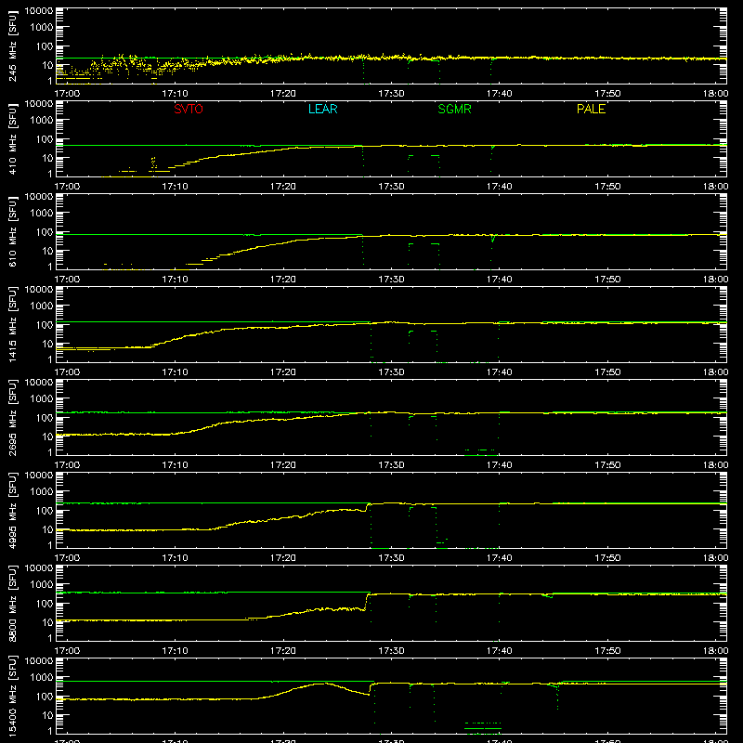Click 17:40 tick label under 4995 MHz plot
The width and height of the screenshot is (743, 743).
(x=500, y=558)
